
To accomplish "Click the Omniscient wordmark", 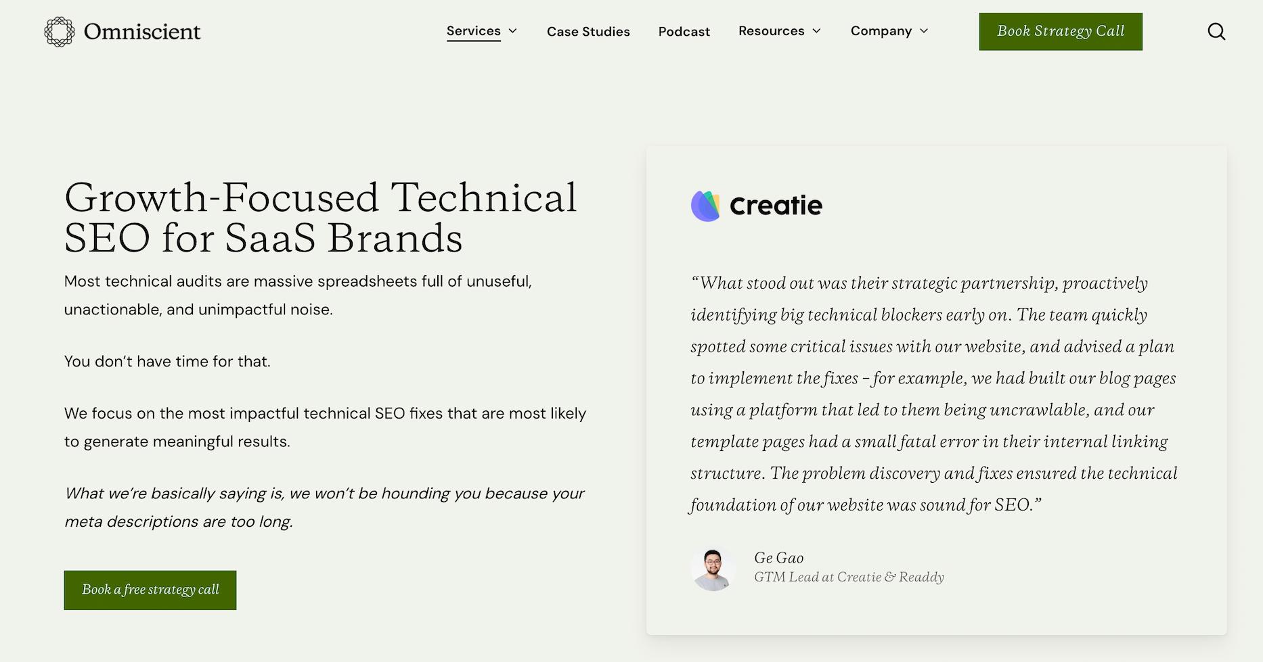I will pos(141,30).
